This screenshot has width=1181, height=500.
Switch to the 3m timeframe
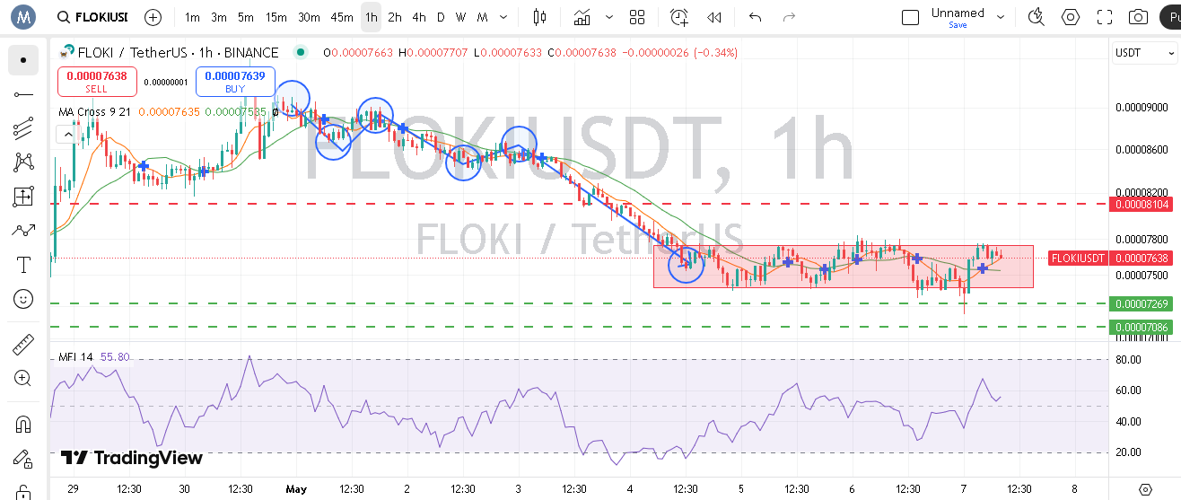(x=219, y=17)
